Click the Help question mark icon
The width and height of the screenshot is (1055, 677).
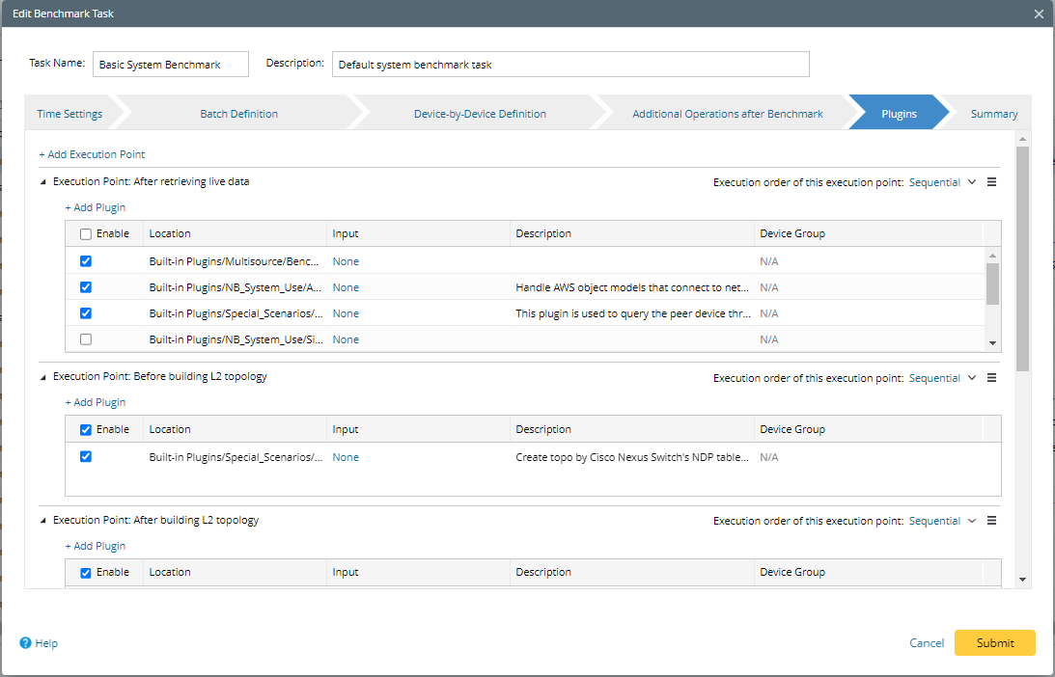pyautogui.click(x=26, y=643)
